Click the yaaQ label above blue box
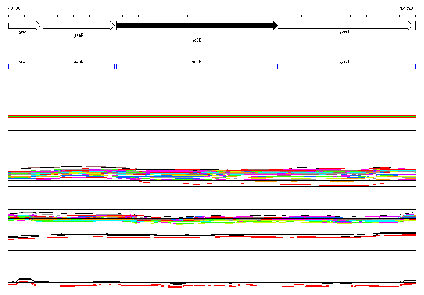This screenshot has width=424, height=295. tap(24, 62)
